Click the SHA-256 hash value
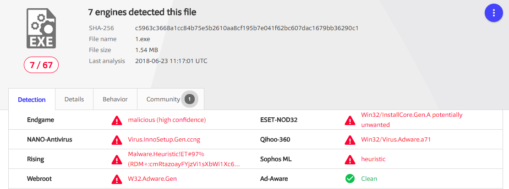509x189 pixels. coord(246,28)
